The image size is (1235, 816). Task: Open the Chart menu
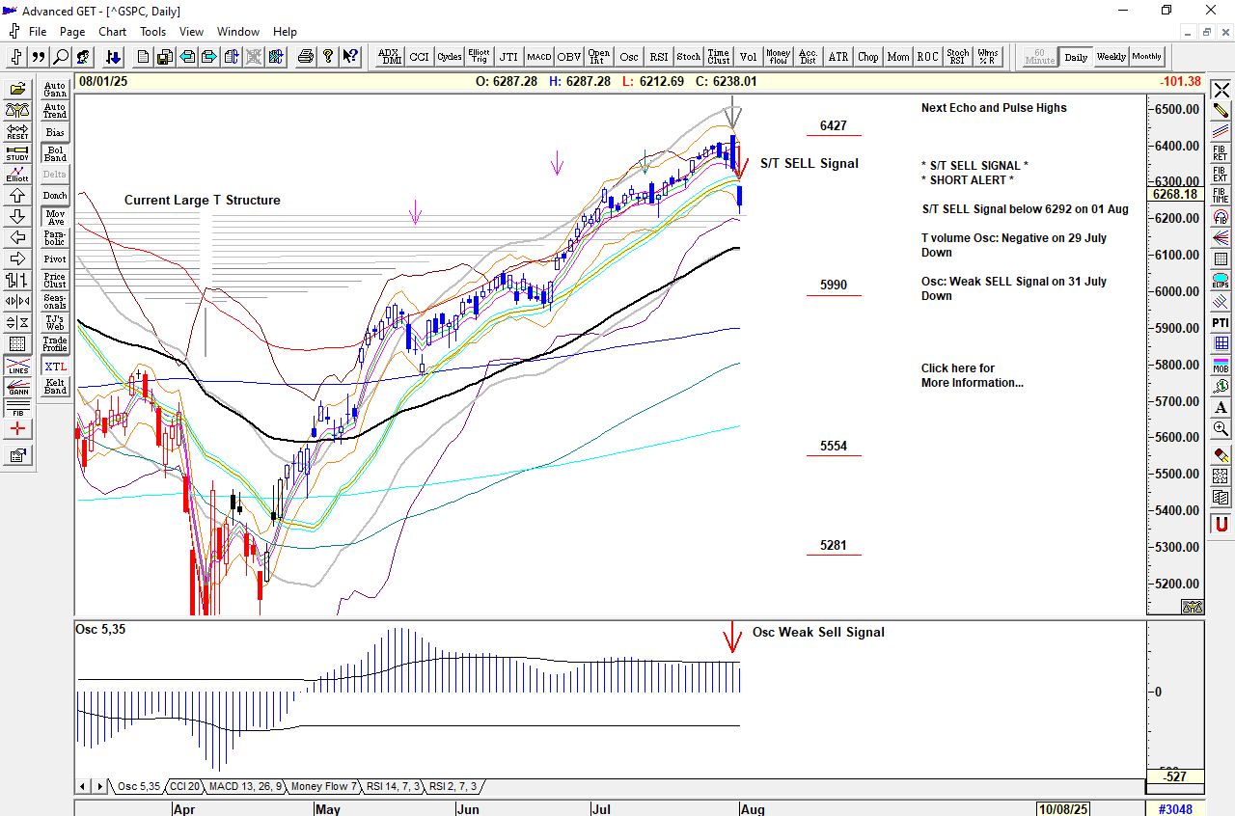click(112, 32)
